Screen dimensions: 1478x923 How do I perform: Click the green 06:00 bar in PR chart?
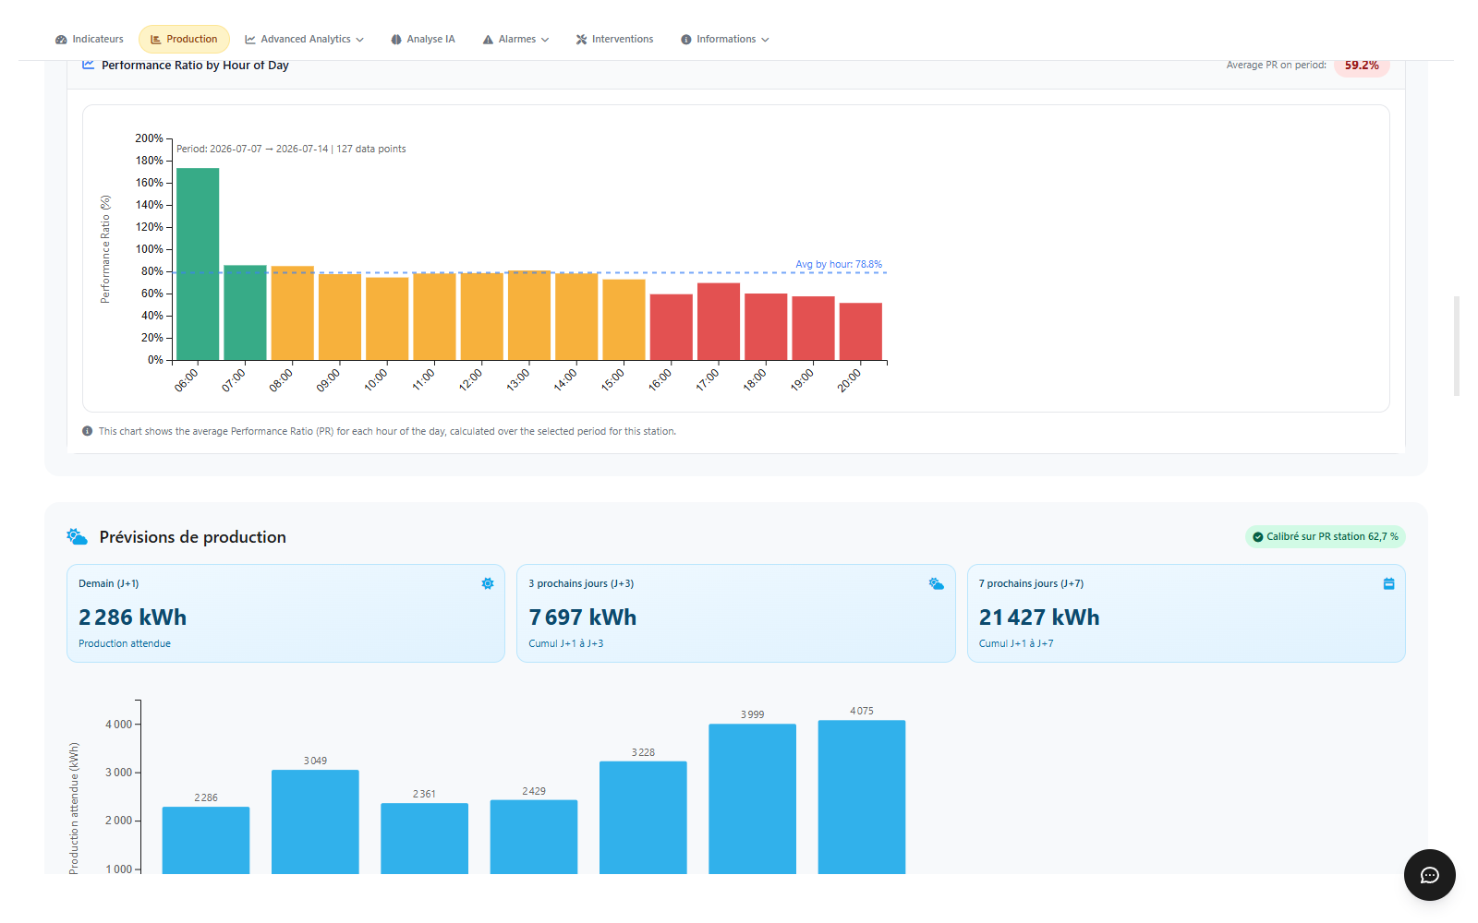198,264
